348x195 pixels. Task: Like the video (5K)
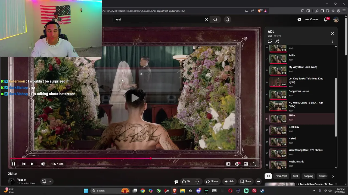click(x=186, y=181)
